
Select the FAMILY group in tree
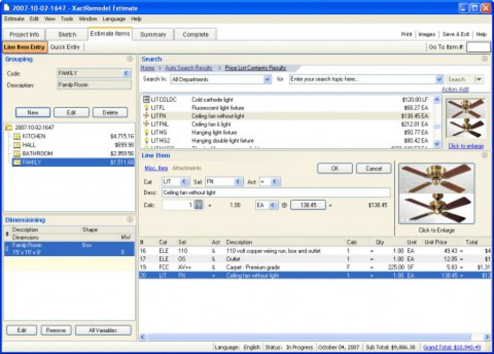point(73,162)
